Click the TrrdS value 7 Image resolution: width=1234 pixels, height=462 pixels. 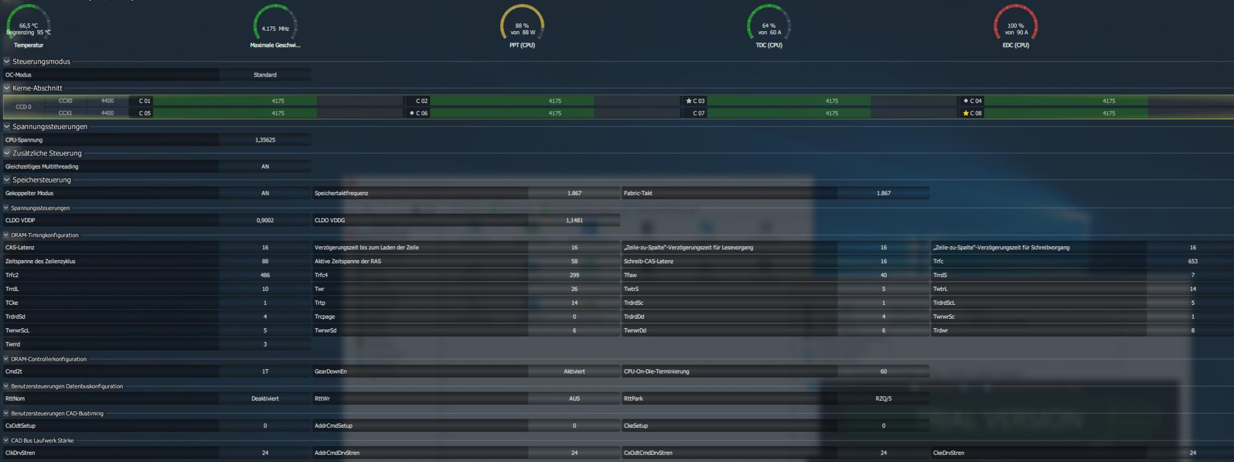(x=1192, y=275)
